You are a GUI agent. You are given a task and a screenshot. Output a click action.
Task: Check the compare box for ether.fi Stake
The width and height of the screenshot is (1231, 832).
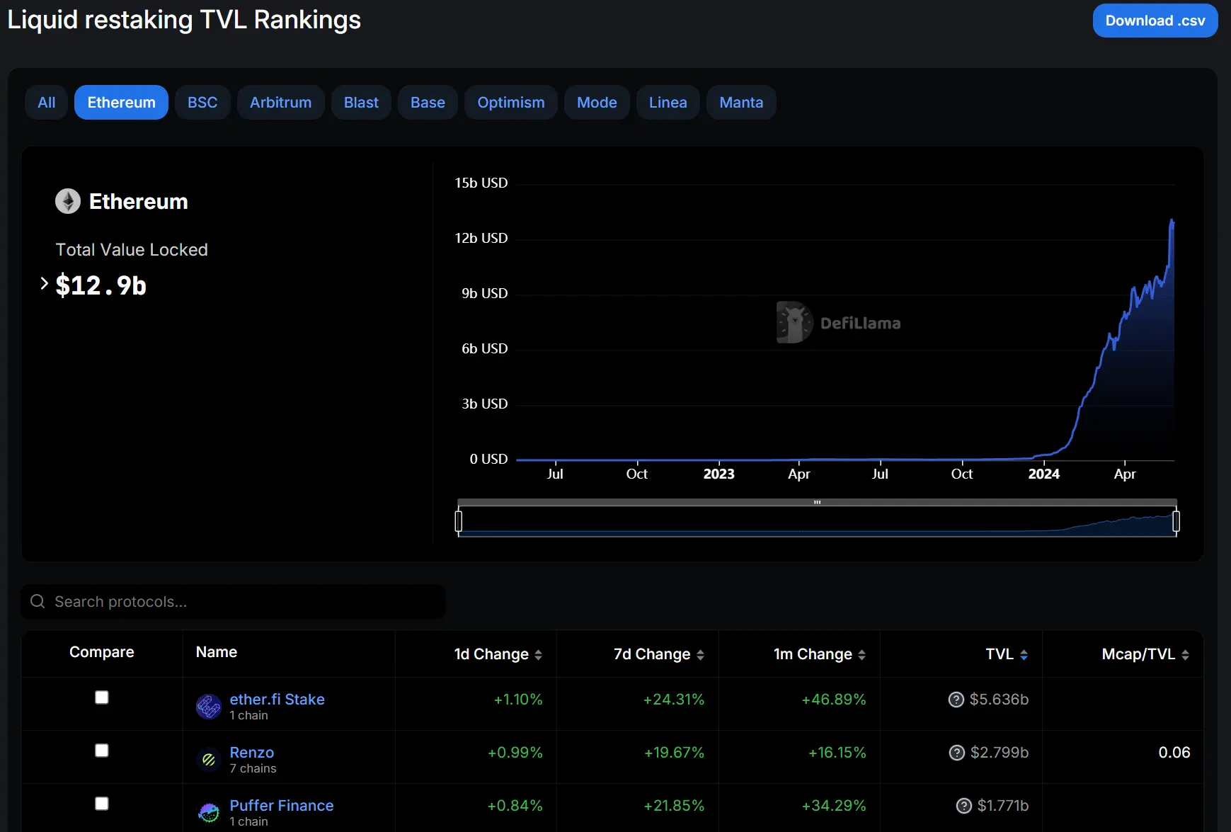[x=102, y=697]
